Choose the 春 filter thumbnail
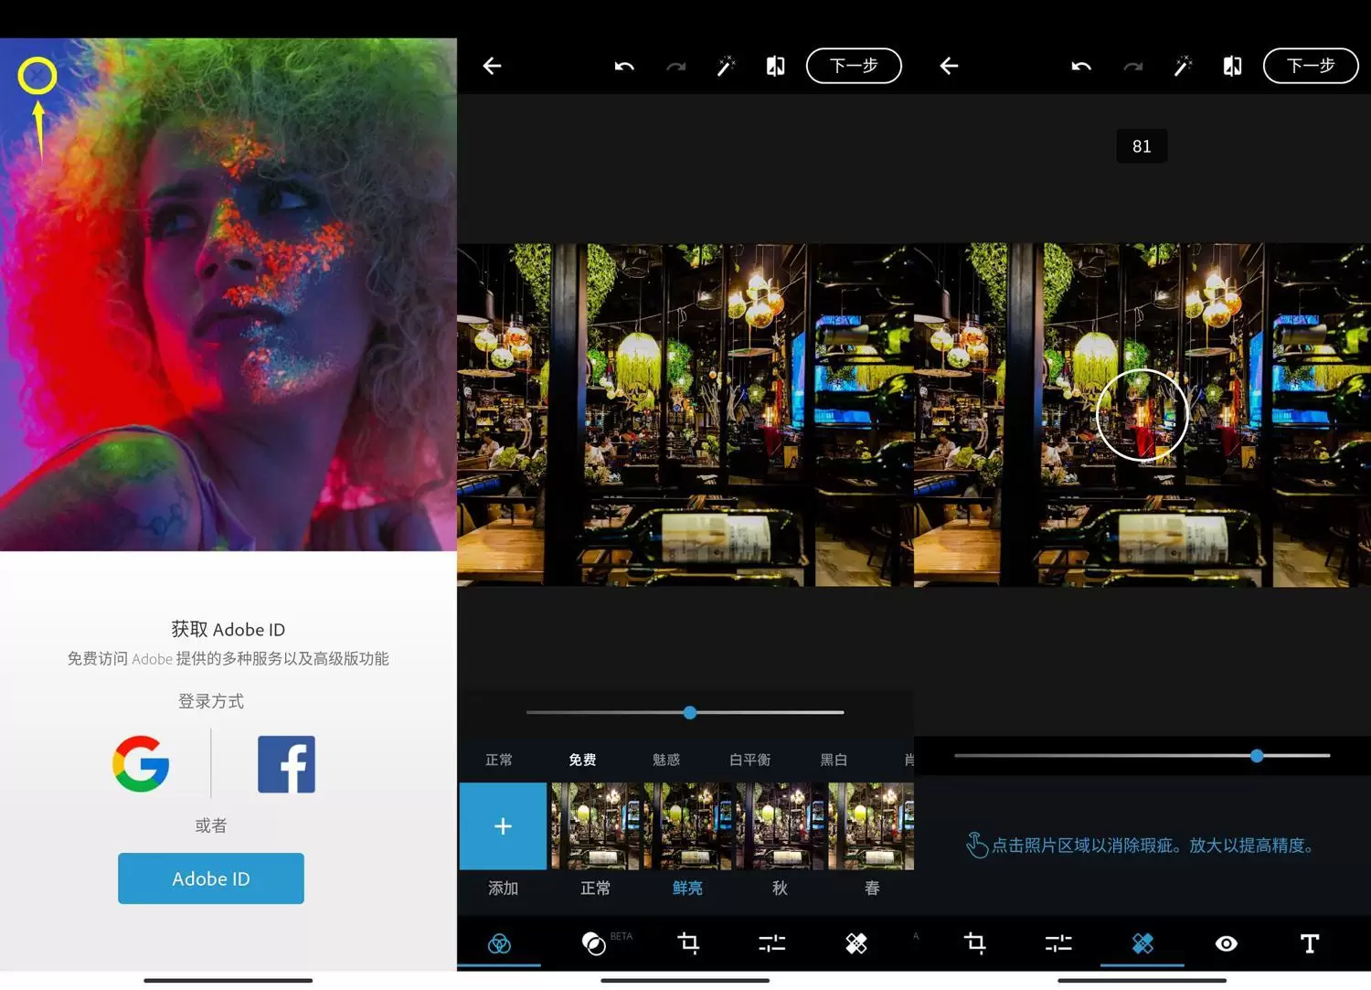Viewport: 1371px width, 990px height. [x=871, y=826]
